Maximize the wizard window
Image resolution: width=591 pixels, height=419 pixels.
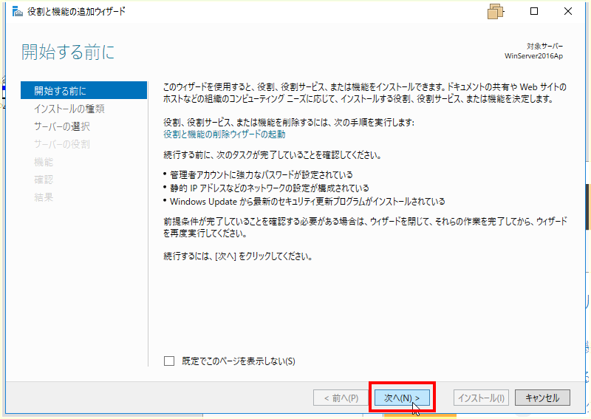534,11
